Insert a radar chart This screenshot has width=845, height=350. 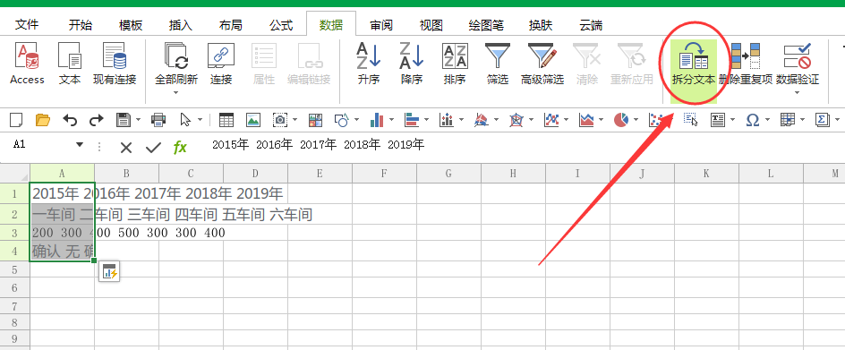tap(516, 119)
